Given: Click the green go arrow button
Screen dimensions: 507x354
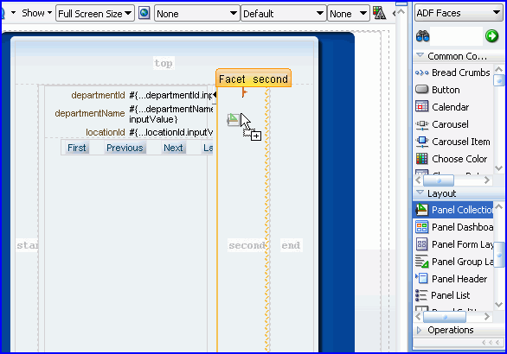Looking at the screenshot, I should [491, 35].
